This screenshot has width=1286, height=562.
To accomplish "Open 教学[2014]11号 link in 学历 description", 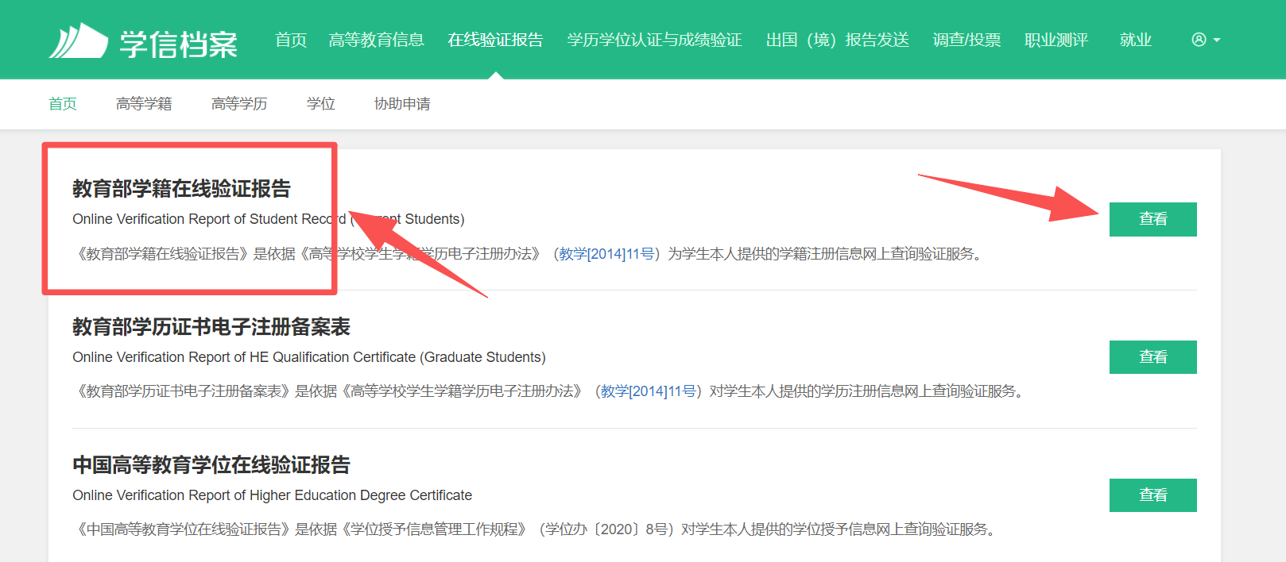I will [649, 391].
